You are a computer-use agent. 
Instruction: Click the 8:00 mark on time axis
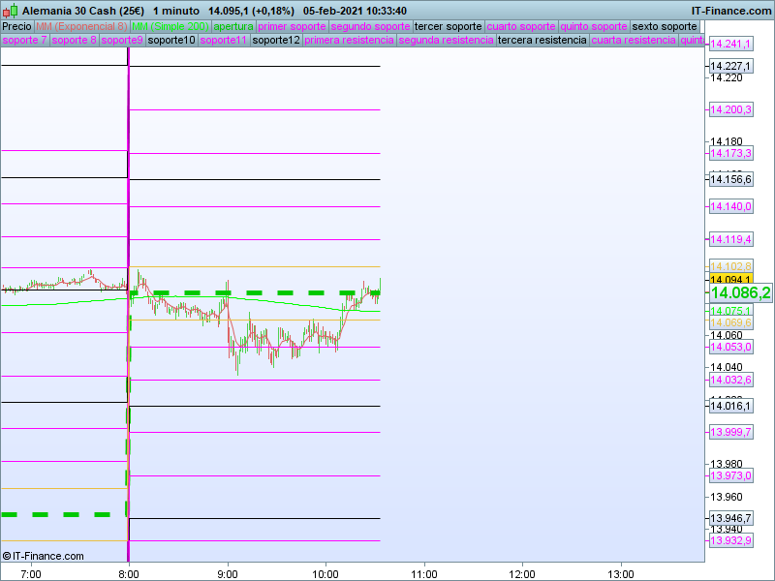tap(129, 572)
